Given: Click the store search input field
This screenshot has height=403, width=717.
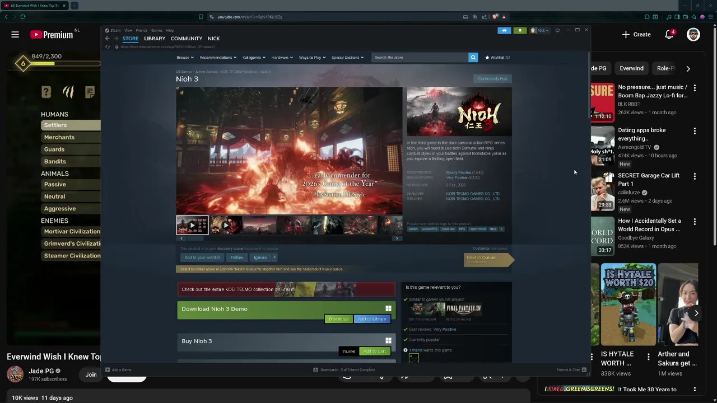Looking at the screenshot, I should (x=420, y=57).
